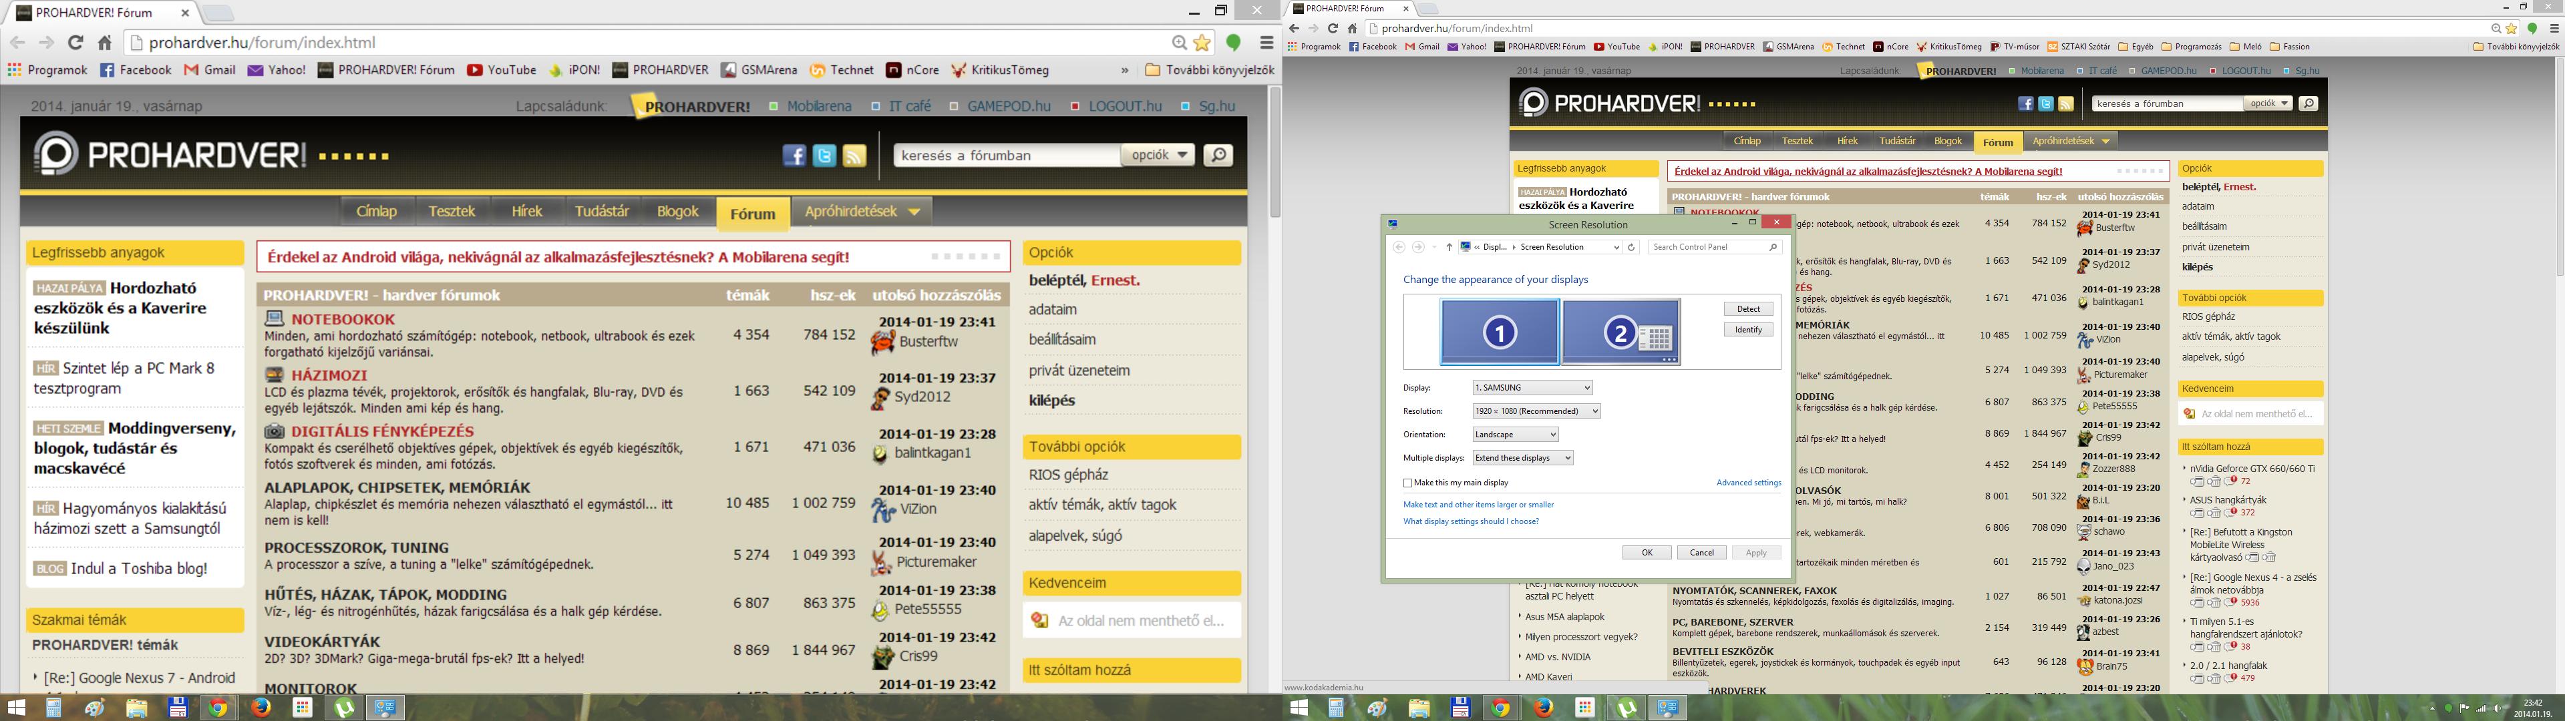
Task: Reload the page in the left Chrome window
Action: pyautogui.click(x=75, y=43)
